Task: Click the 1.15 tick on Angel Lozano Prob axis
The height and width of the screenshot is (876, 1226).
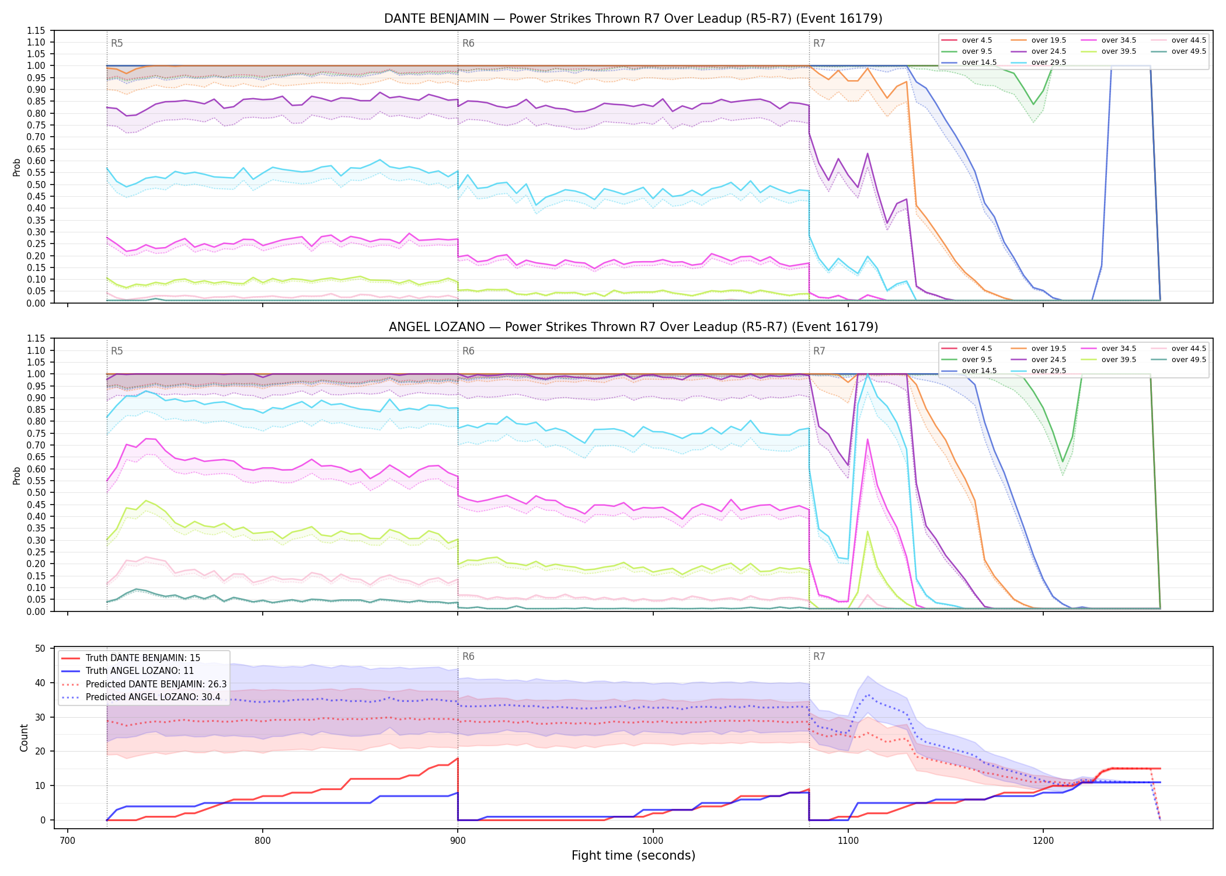Action: point(36,339)
